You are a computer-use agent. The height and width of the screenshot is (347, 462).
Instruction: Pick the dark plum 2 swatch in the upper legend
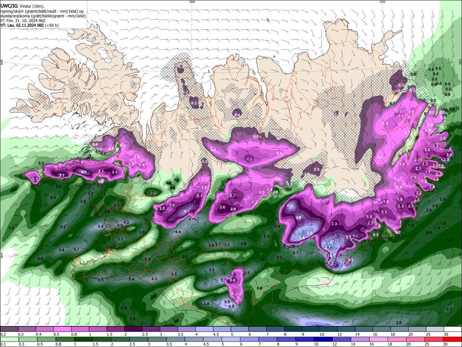coord(133,329)
